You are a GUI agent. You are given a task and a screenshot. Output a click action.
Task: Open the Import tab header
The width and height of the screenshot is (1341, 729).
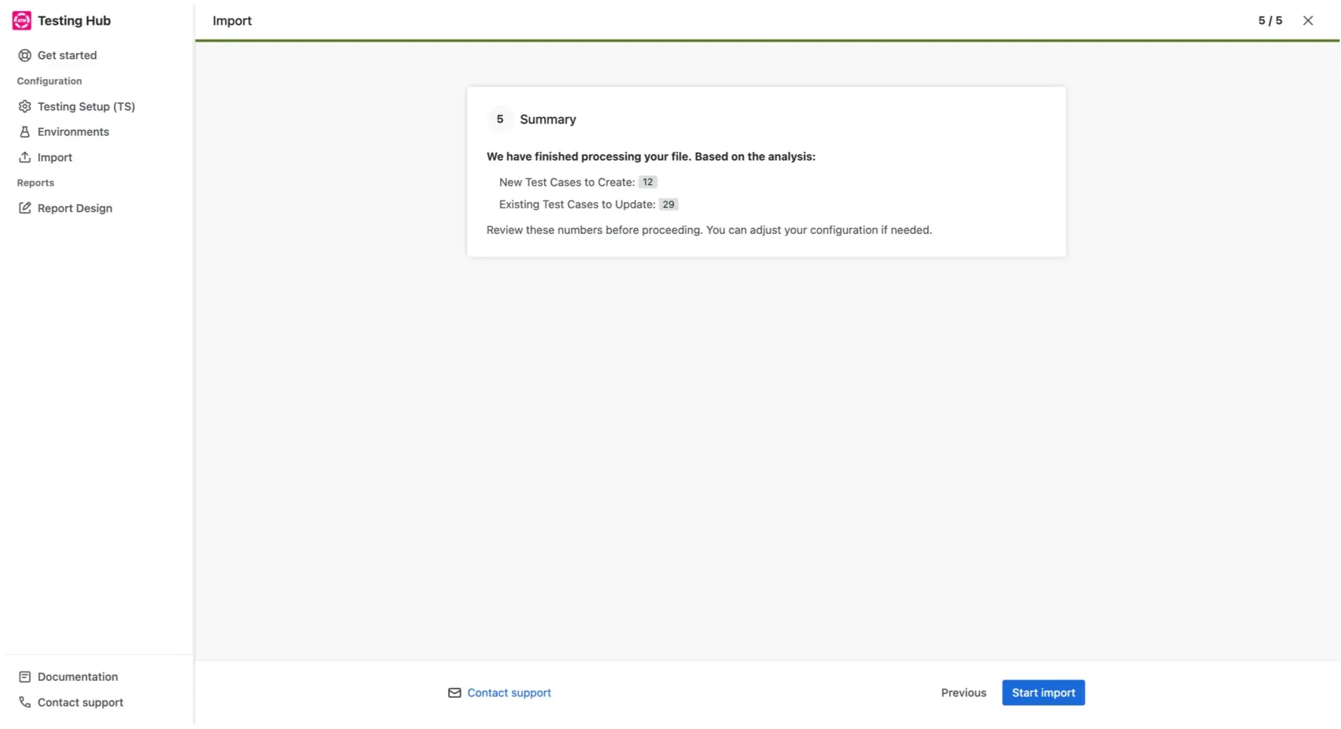[232, 20]
